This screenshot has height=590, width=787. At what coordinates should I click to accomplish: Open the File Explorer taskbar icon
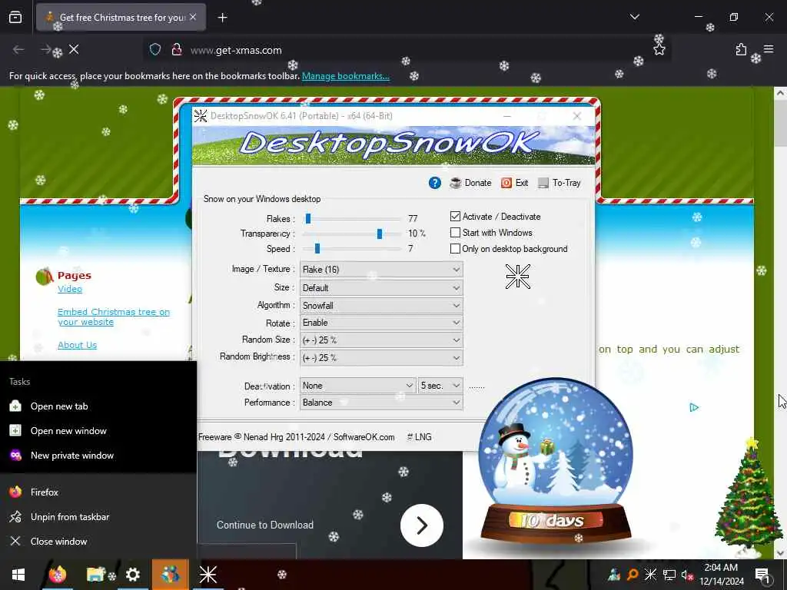(95, 575)
